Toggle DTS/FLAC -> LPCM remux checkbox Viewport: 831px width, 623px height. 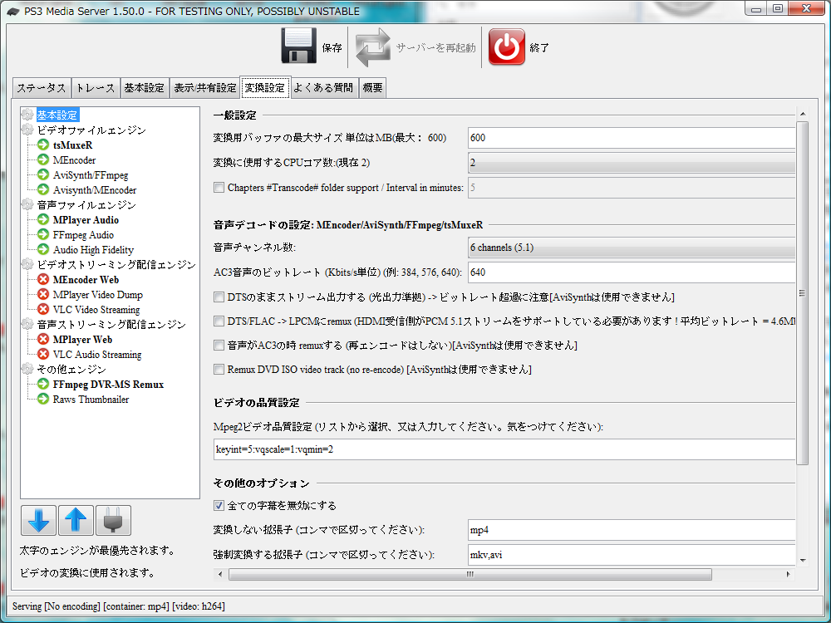click(x=219, y=321)
